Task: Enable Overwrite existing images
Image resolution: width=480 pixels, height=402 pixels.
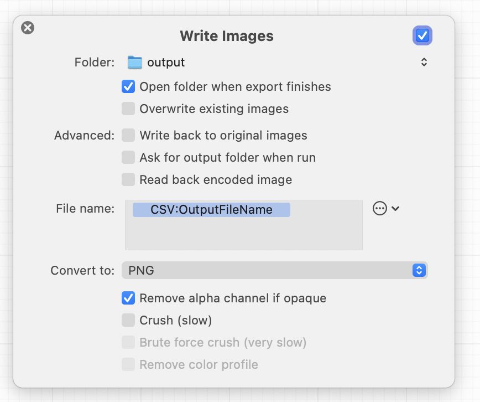Action: (x=128, y=109)
